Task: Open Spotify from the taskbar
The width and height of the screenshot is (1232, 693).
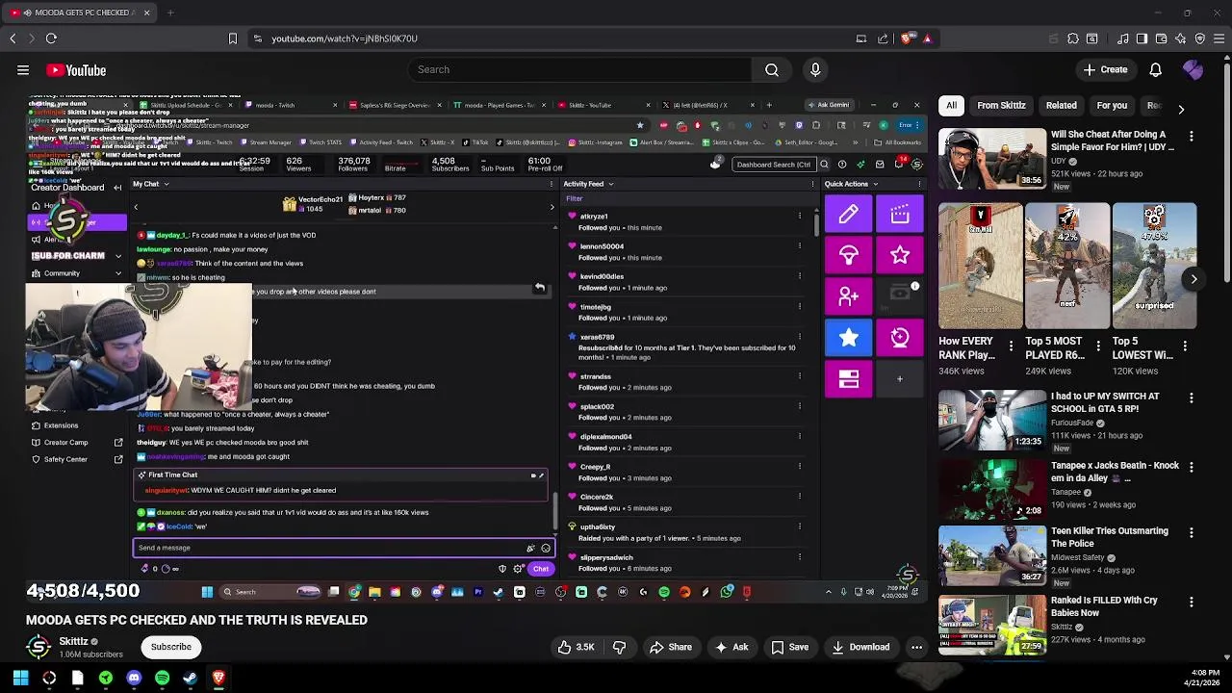Action: coord(162,678)
